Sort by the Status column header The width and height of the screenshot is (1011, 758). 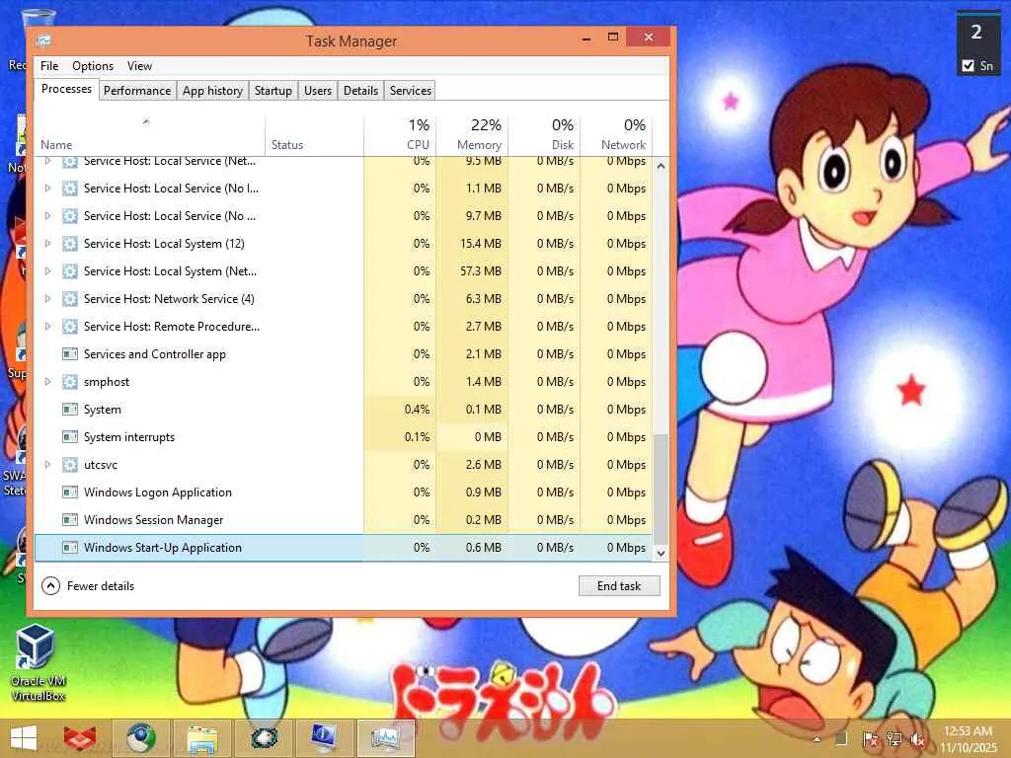pos(315,136)
